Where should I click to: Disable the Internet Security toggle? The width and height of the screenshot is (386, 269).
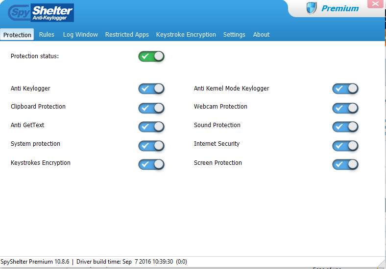[345, 146]
